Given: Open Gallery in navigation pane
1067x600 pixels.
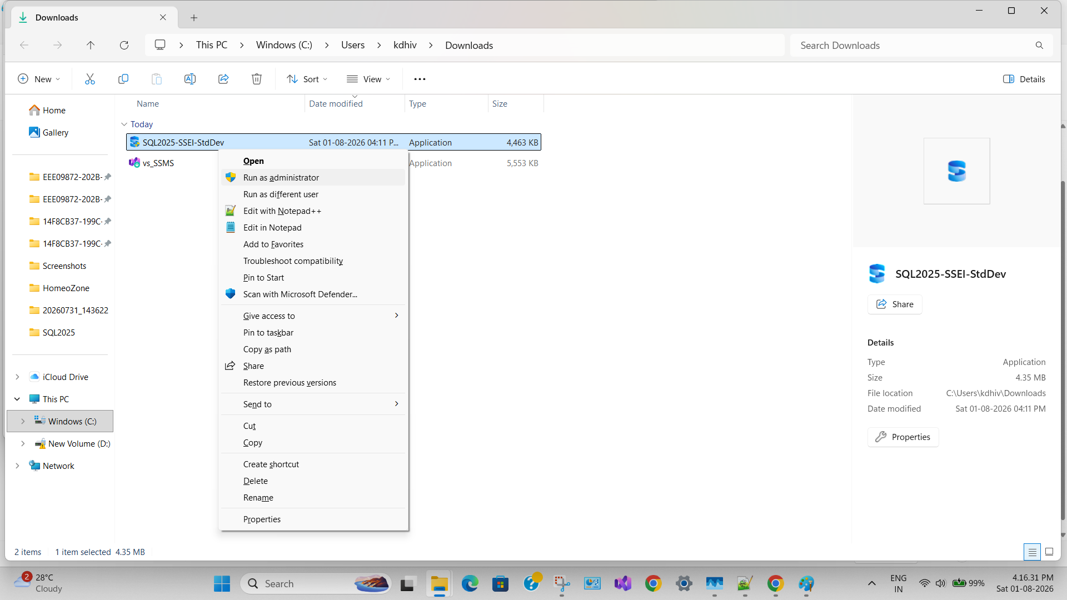Looking at the screenshot, I should click(x=56, y=132).
